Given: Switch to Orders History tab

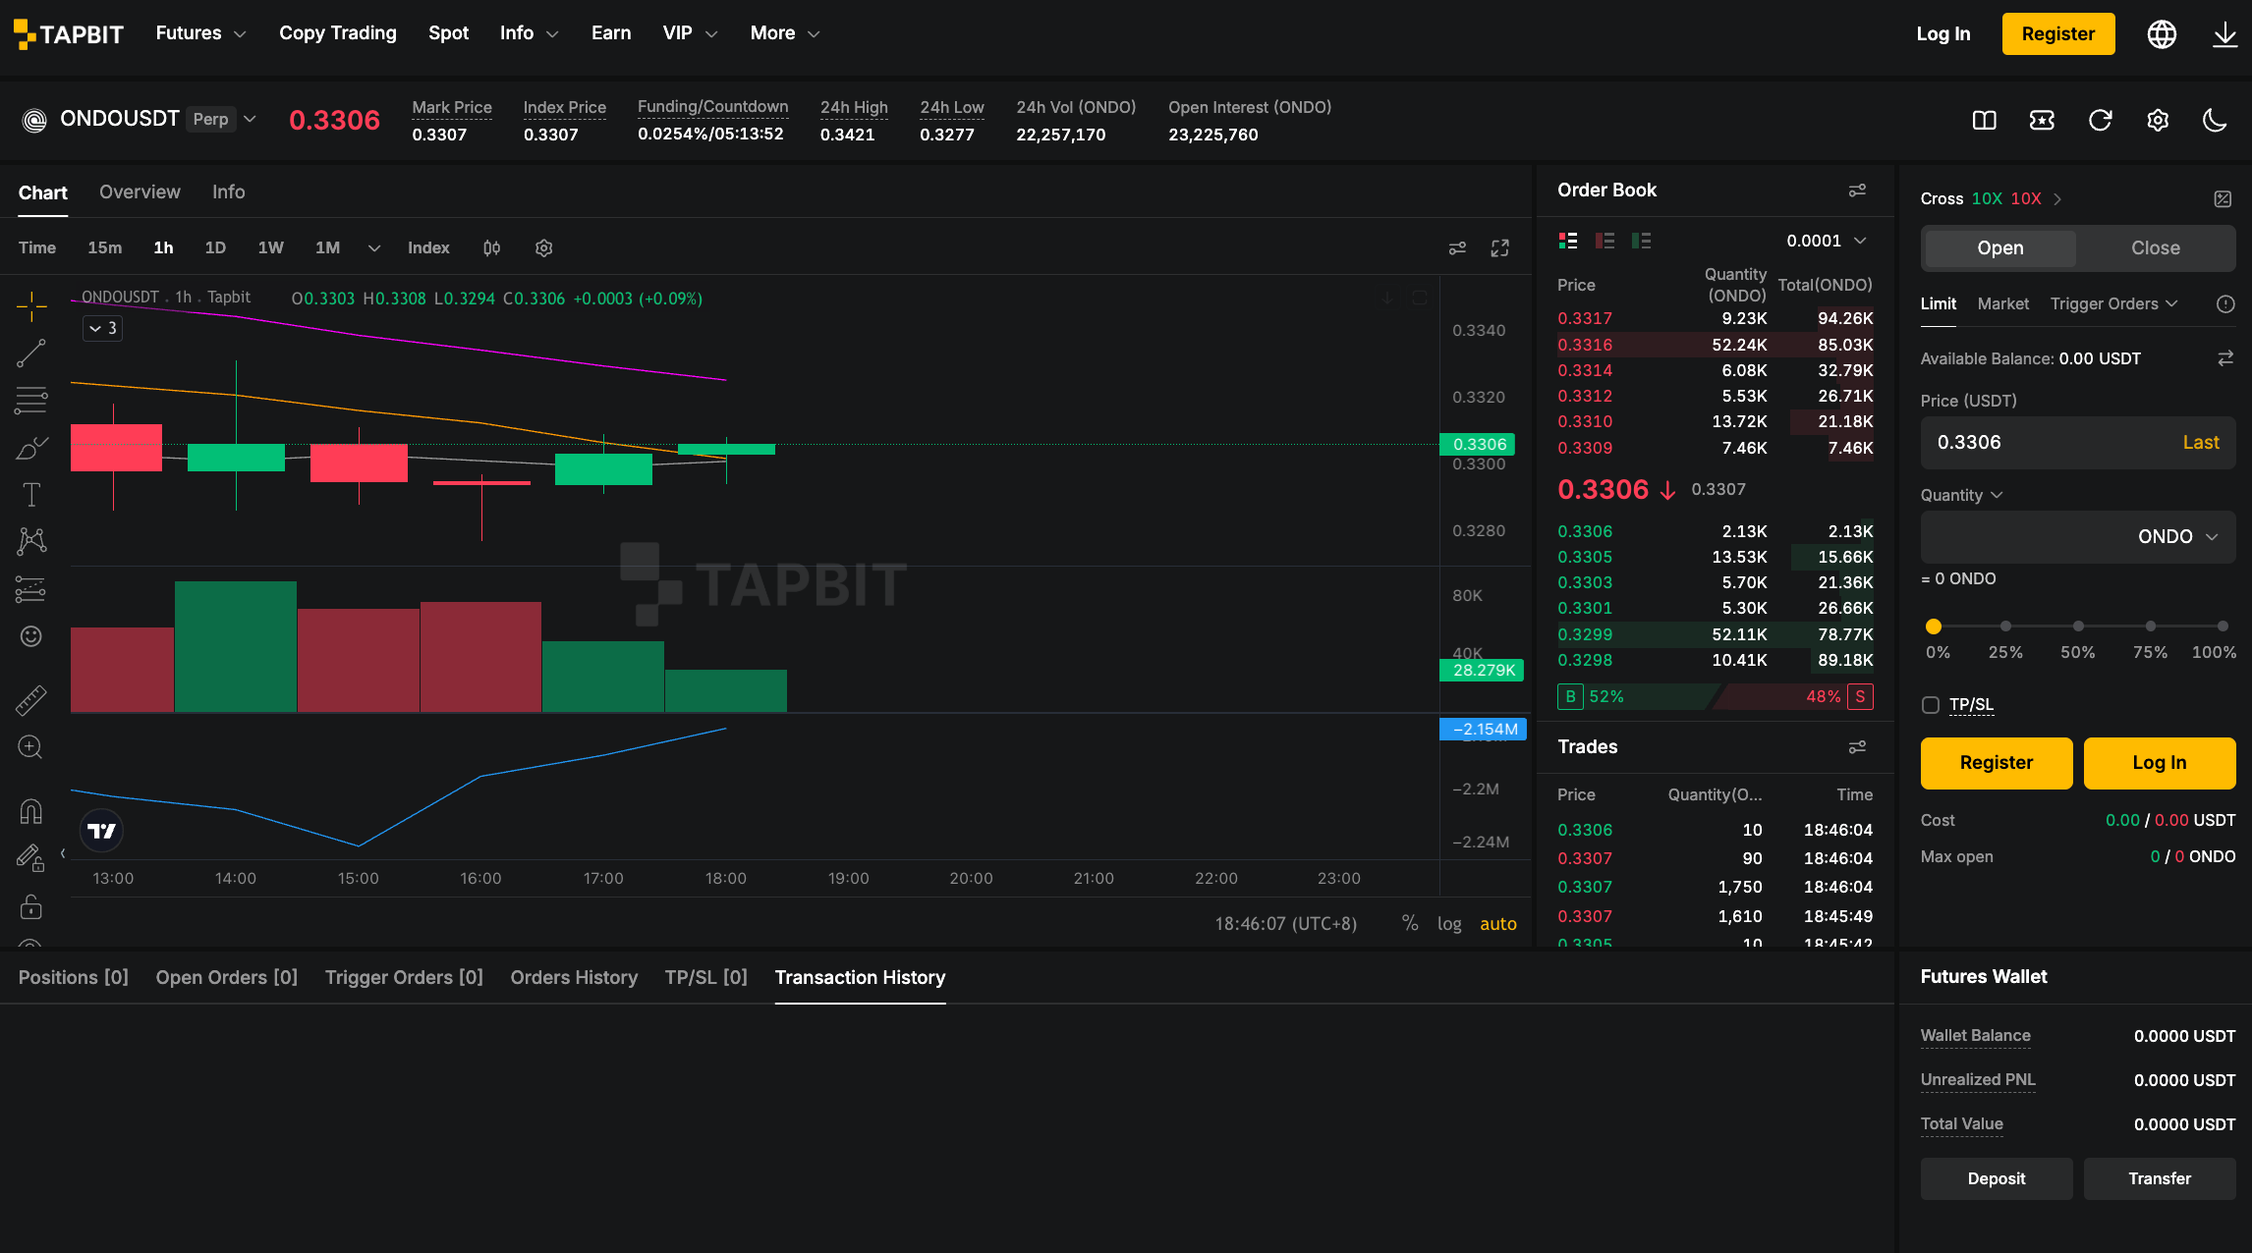Looking at the screenshot, I should pos(574,978).
